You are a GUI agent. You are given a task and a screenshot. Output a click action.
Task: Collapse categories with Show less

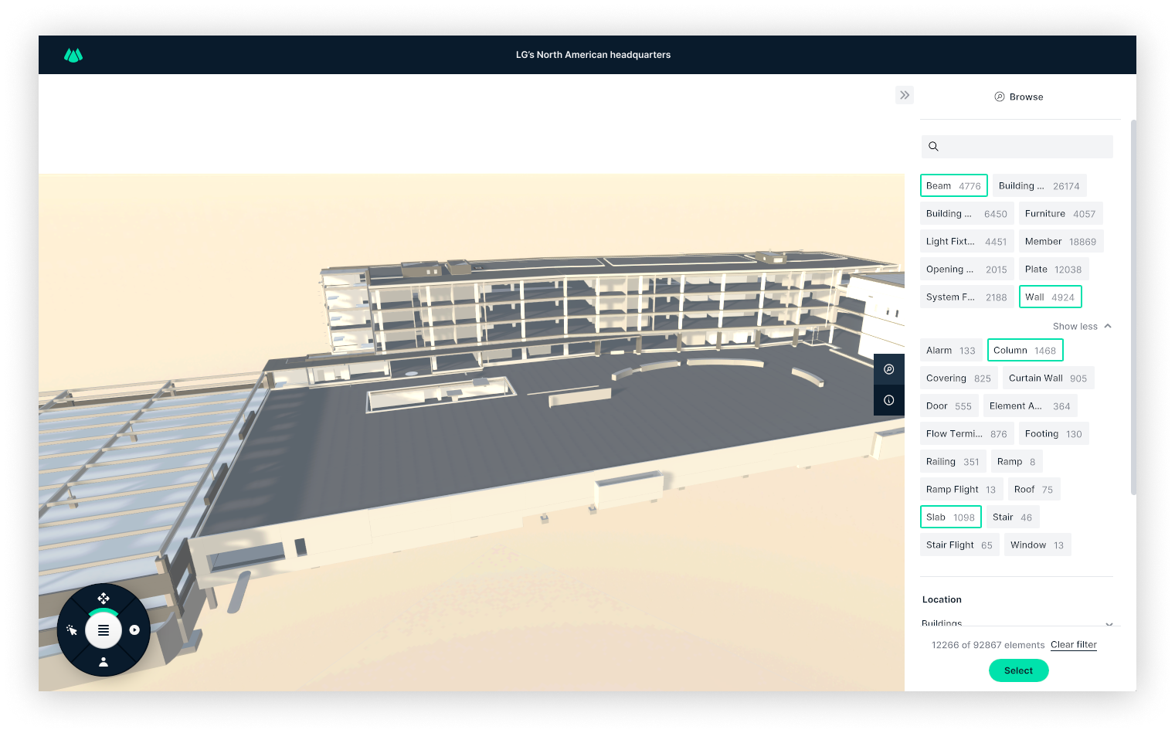(x=1082, y=326)
